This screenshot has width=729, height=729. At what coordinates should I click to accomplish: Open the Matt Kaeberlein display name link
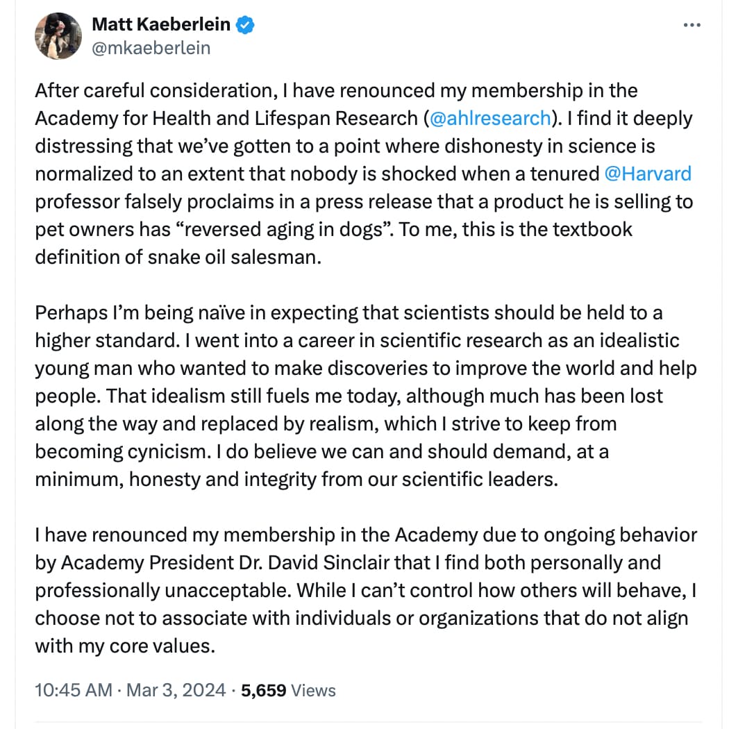(x=161, y=24)
